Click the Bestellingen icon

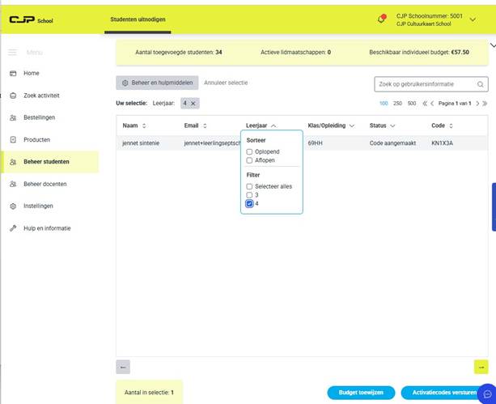coord(13,117)
